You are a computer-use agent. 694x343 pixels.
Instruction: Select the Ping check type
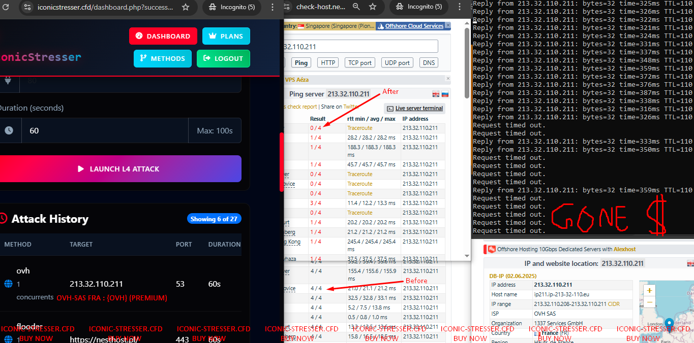tap(301, 62)
